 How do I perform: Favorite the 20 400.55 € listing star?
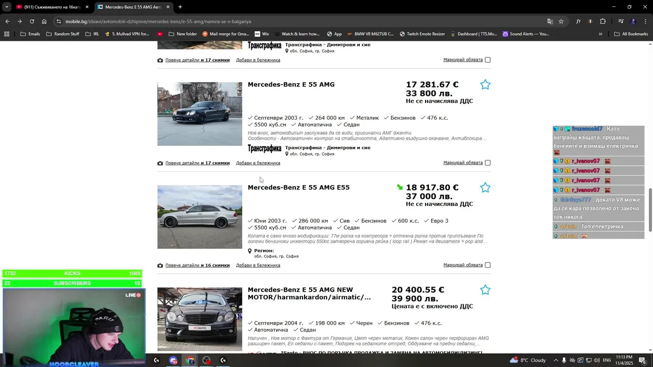pyautogui.click(x=485, y=290)
